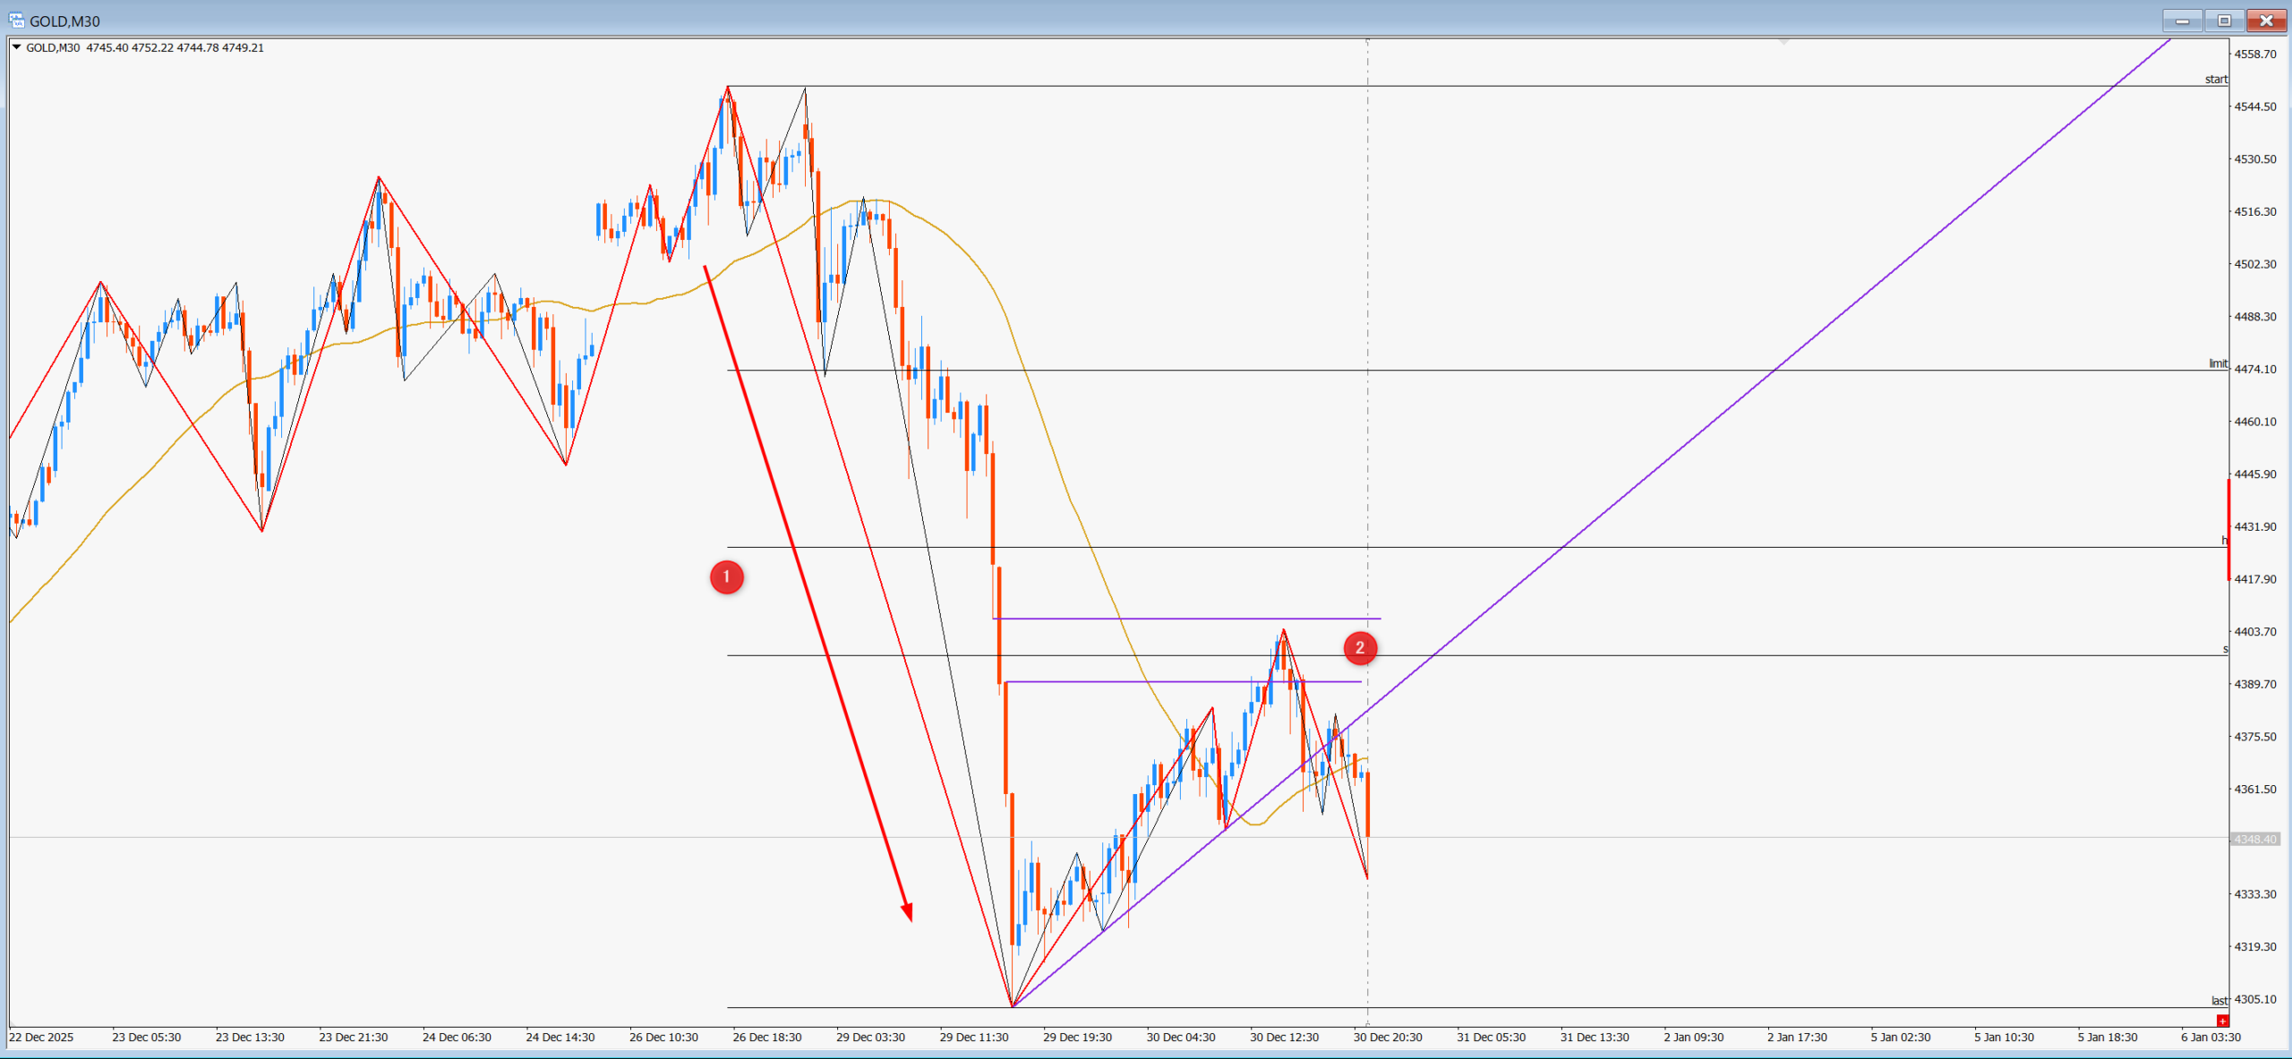
Task: Maximize the GOLD,M30 chart window
Action: 2224,20
